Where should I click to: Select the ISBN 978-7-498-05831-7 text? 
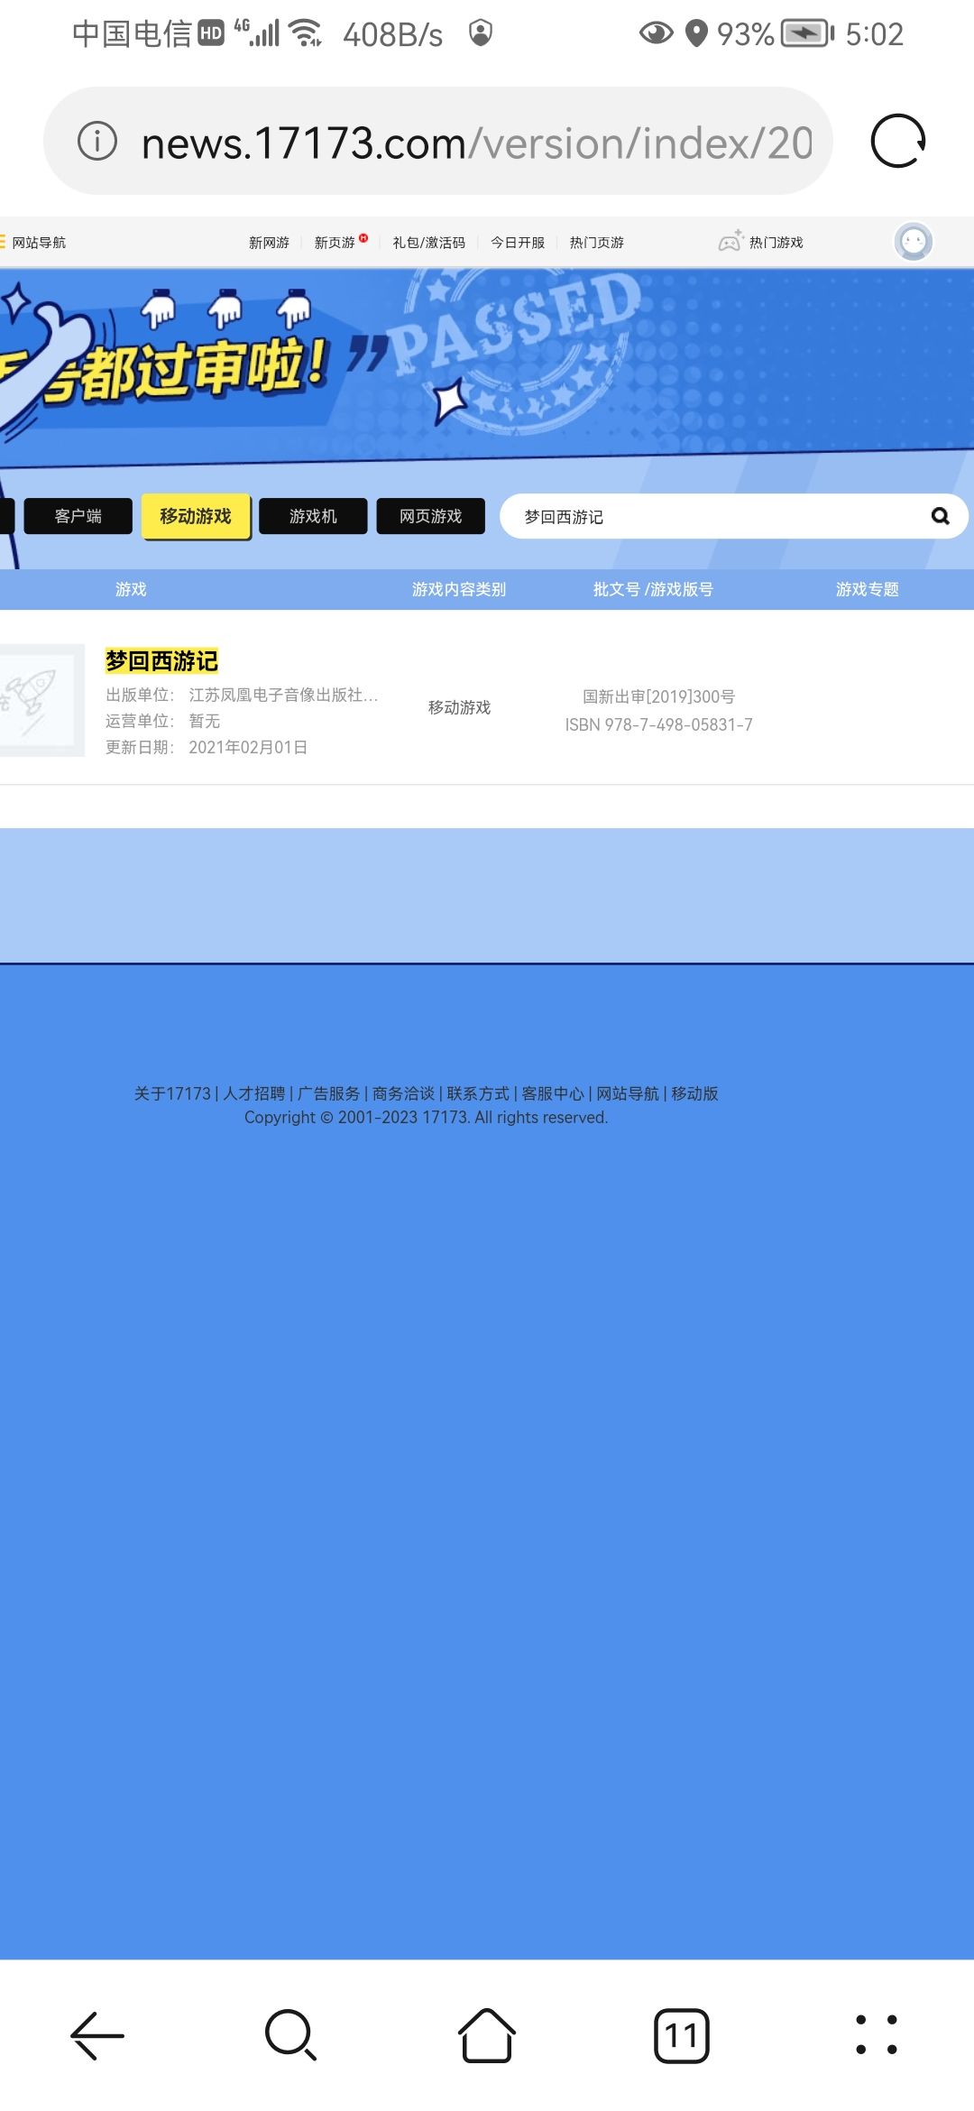tap(658, 724)
